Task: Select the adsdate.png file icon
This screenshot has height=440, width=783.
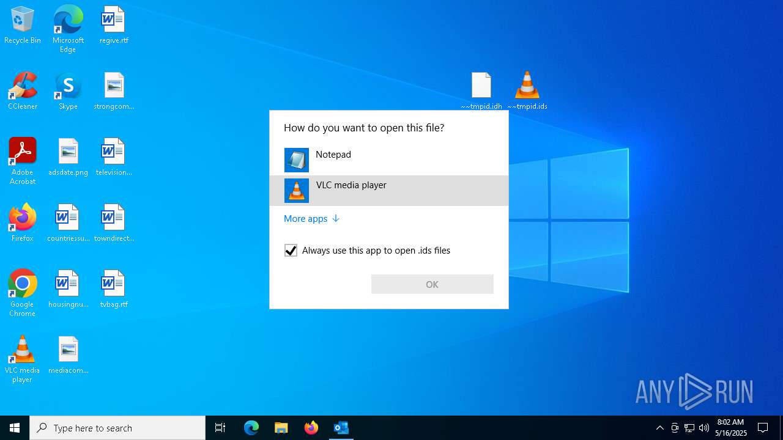Action: (x=68, y=158)
